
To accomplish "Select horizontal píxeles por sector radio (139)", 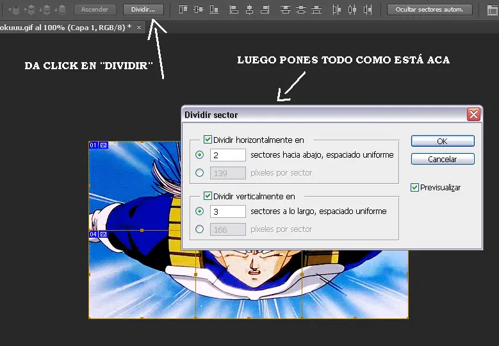I will click(x=200, y=172).
